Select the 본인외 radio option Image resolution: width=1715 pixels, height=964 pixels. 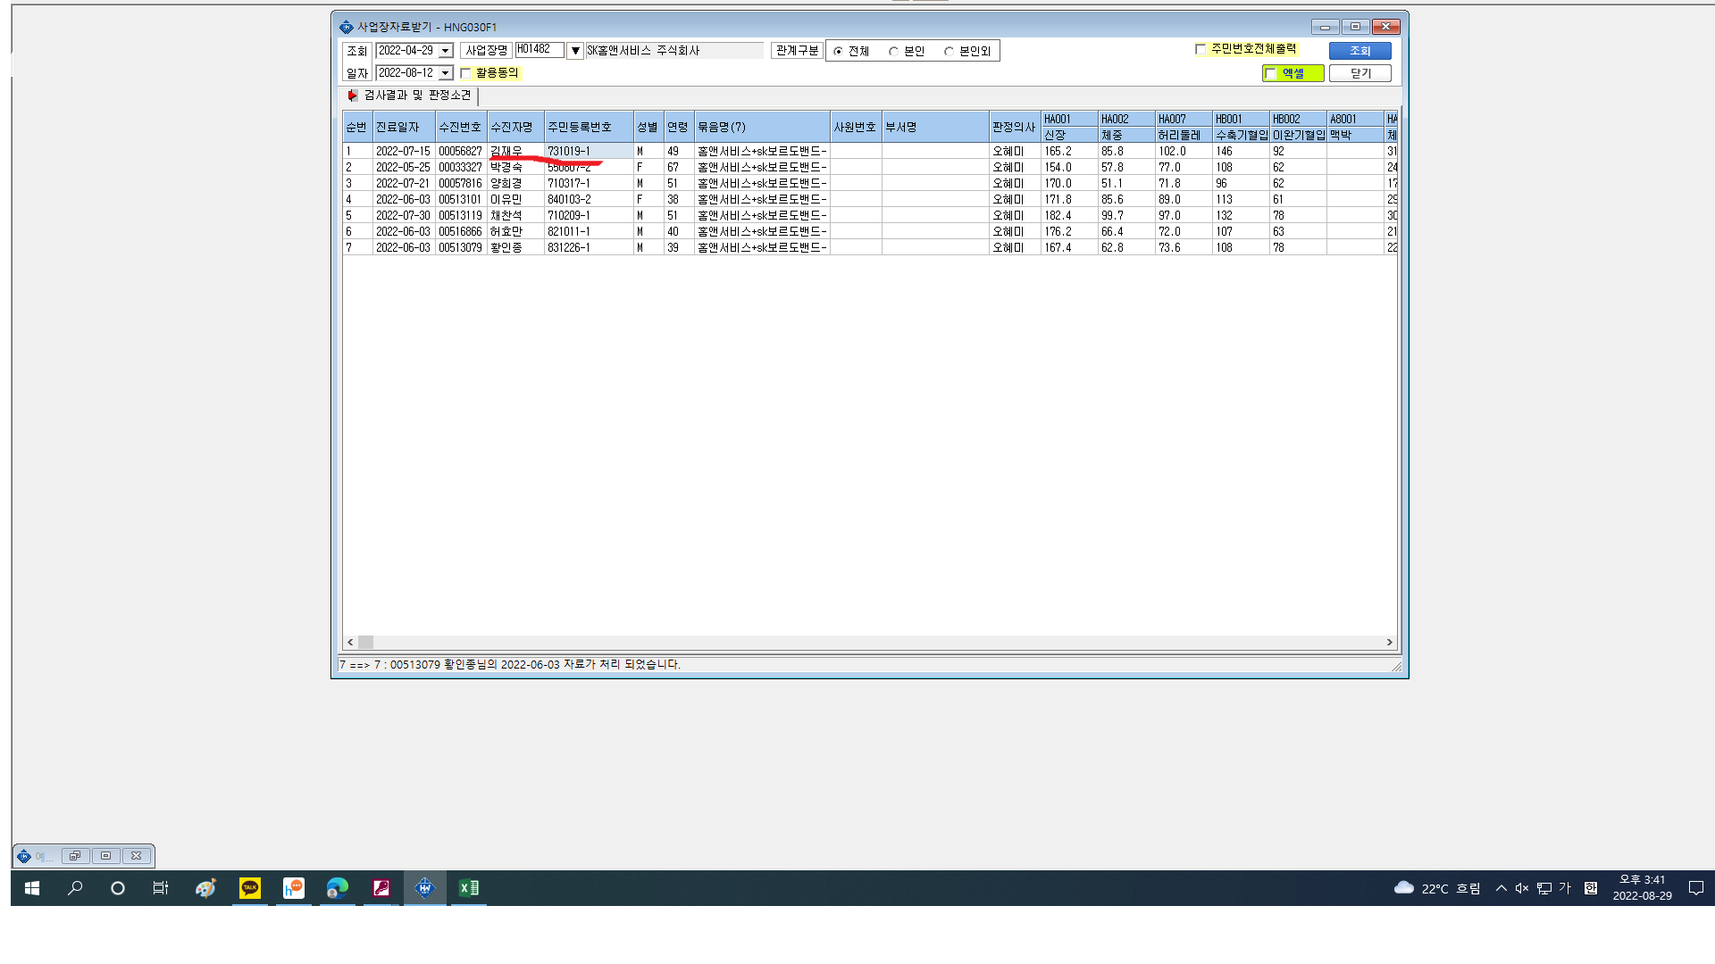point(949,52)
